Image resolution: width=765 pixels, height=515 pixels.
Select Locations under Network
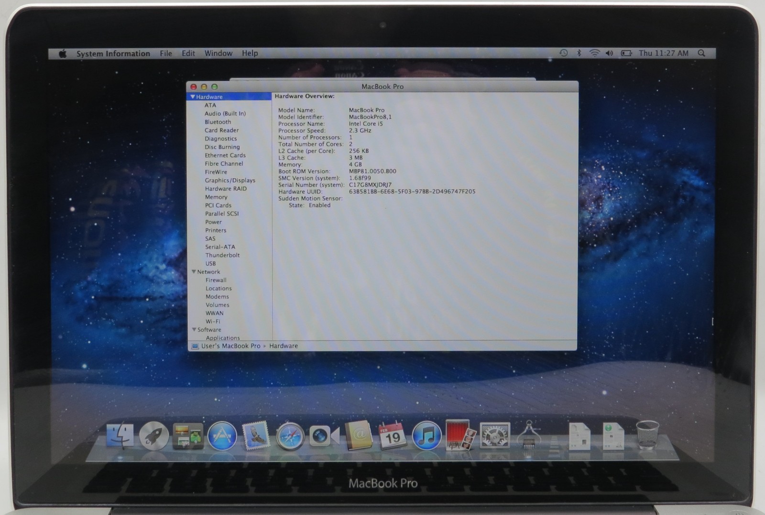coord(219,289)
